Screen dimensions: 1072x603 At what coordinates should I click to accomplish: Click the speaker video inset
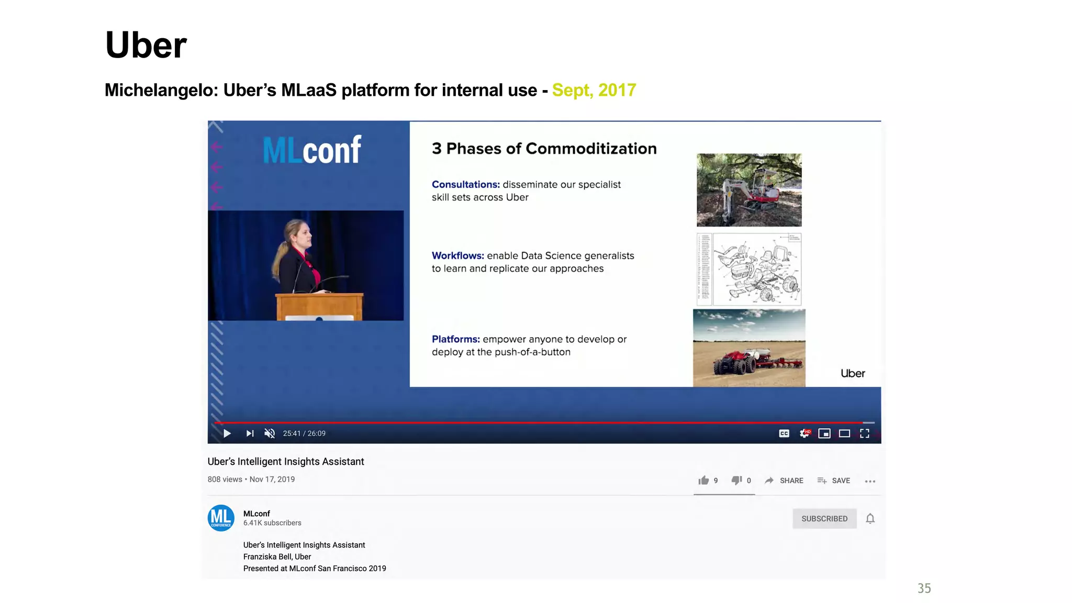click(306, 265)
